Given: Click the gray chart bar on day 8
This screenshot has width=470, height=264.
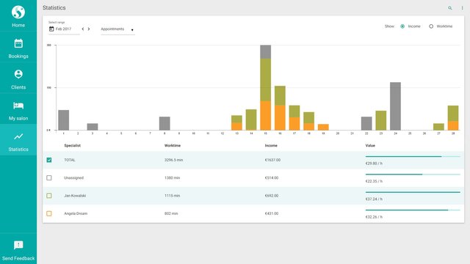Looking at the screenshot, I should click(x=164, y=123).
